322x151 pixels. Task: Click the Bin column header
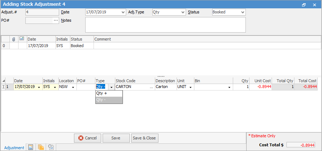pos(213,81)
